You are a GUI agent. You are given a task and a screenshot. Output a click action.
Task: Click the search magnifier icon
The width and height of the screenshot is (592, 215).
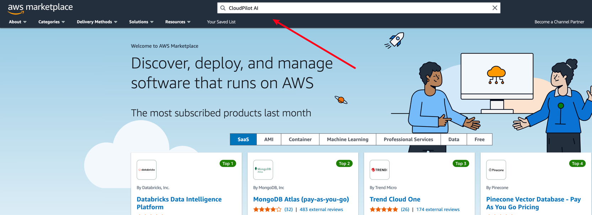point(223,8)
